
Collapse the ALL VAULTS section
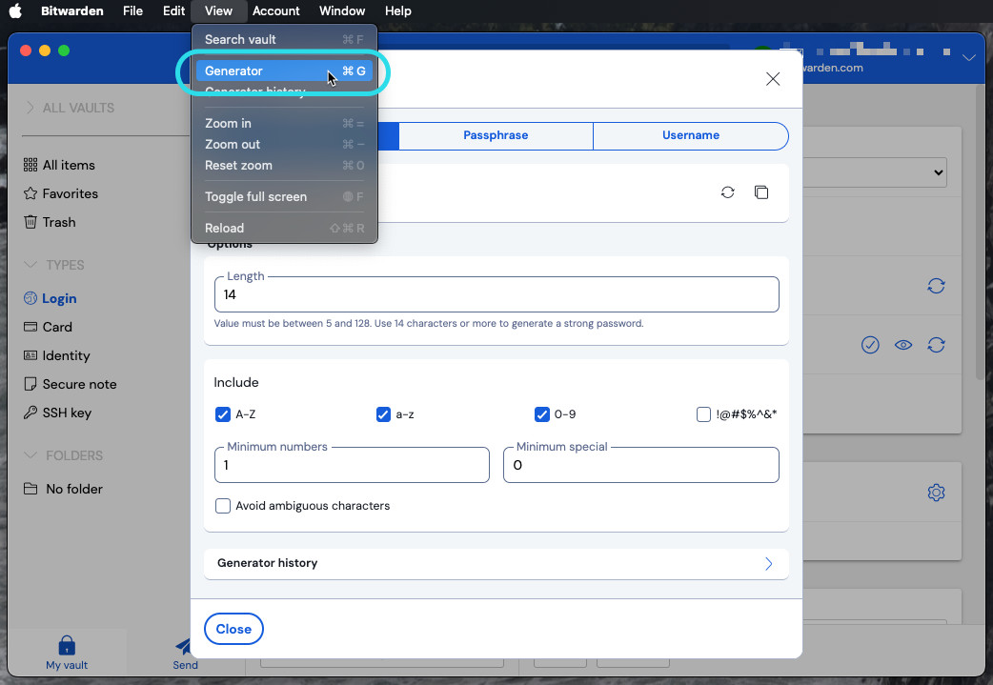(30, 108)
